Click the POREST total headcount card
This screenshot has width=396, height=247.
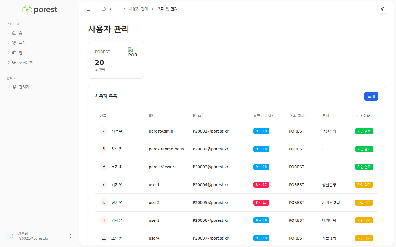click(x=116, y=60)
